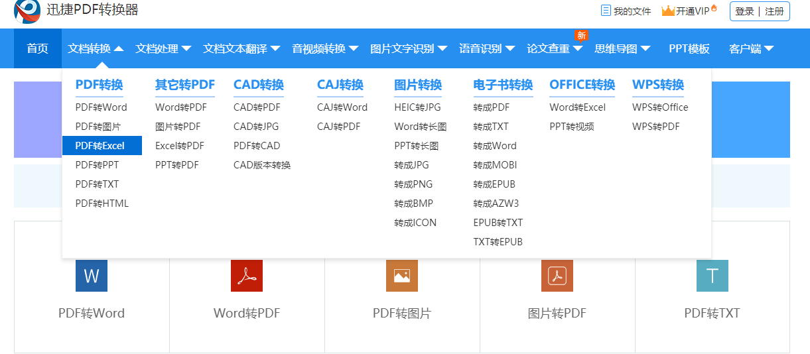
Task: Open the PPT模板 nav item
Action: point(689,48)
